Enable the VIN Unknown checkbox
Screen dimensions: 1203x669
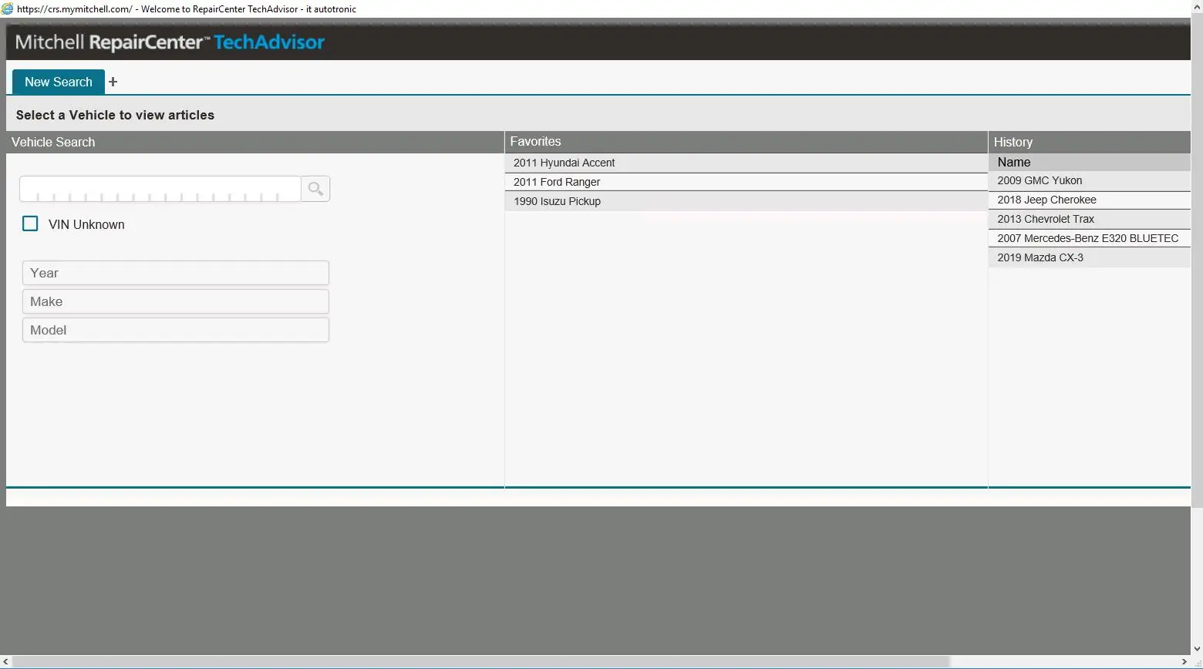coord(30,224)
